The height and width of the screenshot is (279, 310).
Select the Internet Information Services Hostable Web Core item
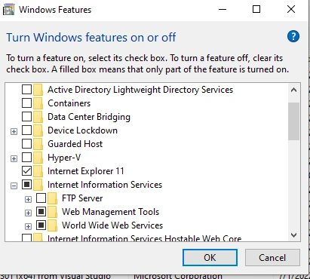(x=144, y=238)
